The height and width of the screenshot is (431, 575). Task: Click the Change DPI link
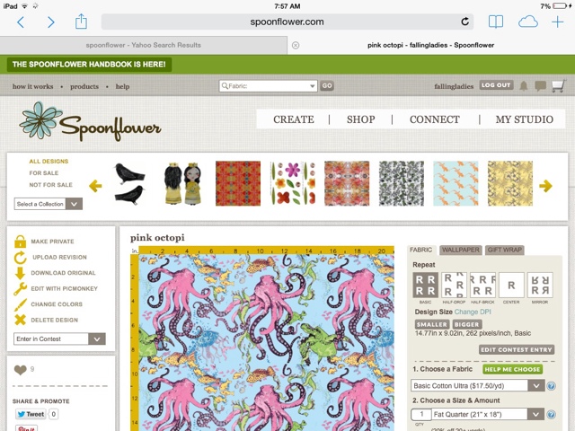coord(473,312)
